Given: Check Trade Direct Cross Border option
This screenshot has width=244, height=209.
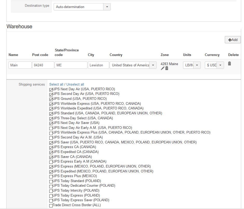Looking at the screenshot, I should pos(51,205).
